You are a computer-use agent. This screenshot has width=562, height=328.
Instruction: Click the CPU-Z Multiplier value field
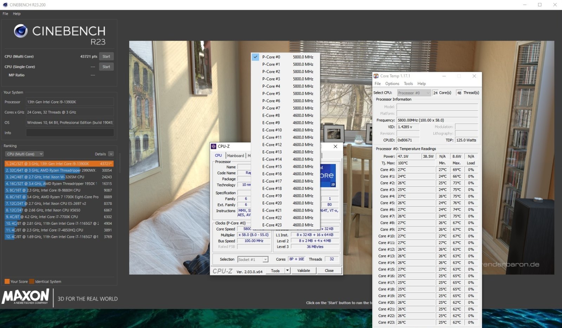click(x=254, y=235)
